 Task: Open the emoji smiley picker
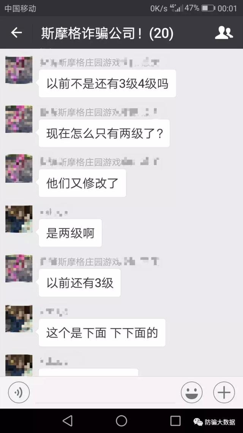(191, 392)
